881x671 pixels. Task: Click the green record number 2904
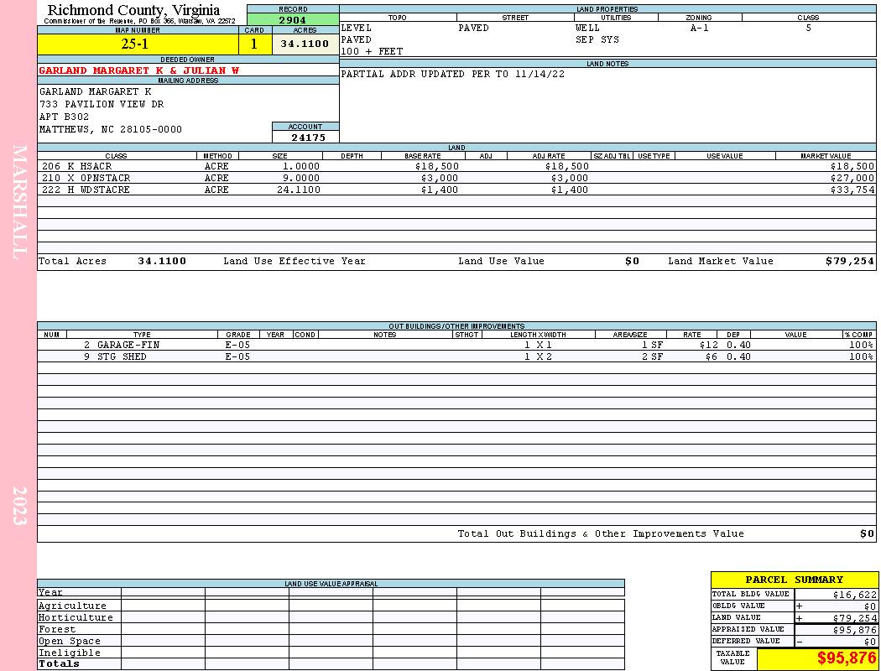click(293, 19)
